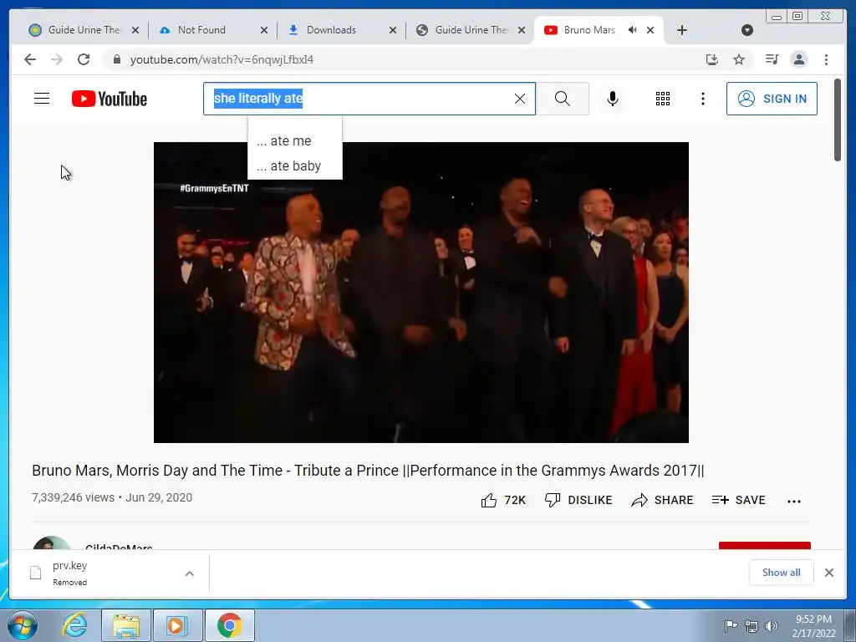Click SAVE to playlist
This screenshot has height=642, width=856.
(x=739, y=500)
